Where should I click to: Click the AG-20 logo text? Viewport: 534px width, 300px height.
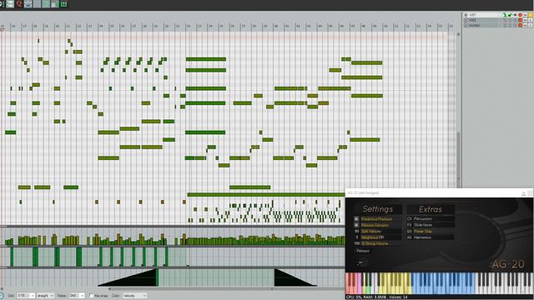508,264
